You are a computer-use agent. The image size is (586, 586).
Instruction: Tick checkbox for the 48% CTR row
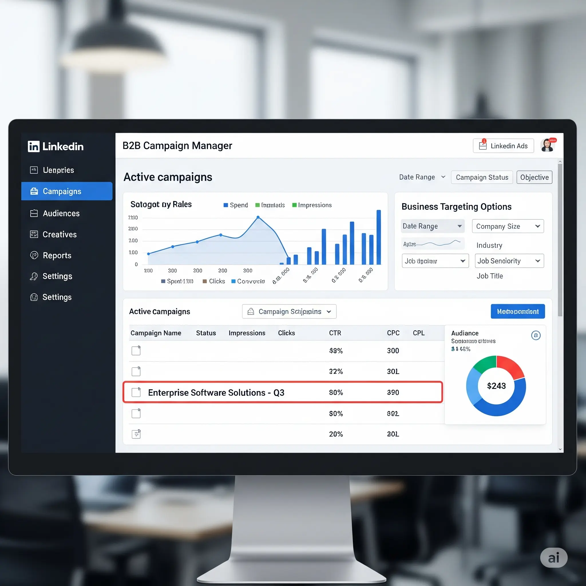click(x=136, y=351)
